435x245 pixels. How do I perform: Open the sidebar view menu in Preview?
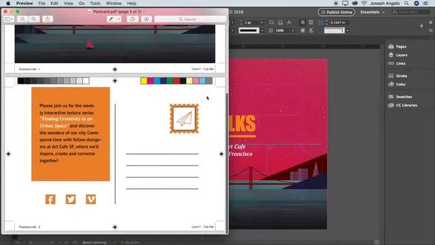pos(9,19)
